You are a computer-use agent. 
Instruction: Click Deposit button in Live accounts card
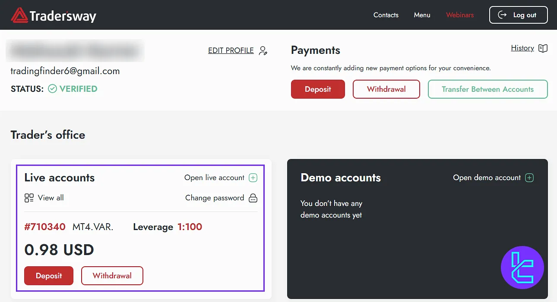click(49, 276)
